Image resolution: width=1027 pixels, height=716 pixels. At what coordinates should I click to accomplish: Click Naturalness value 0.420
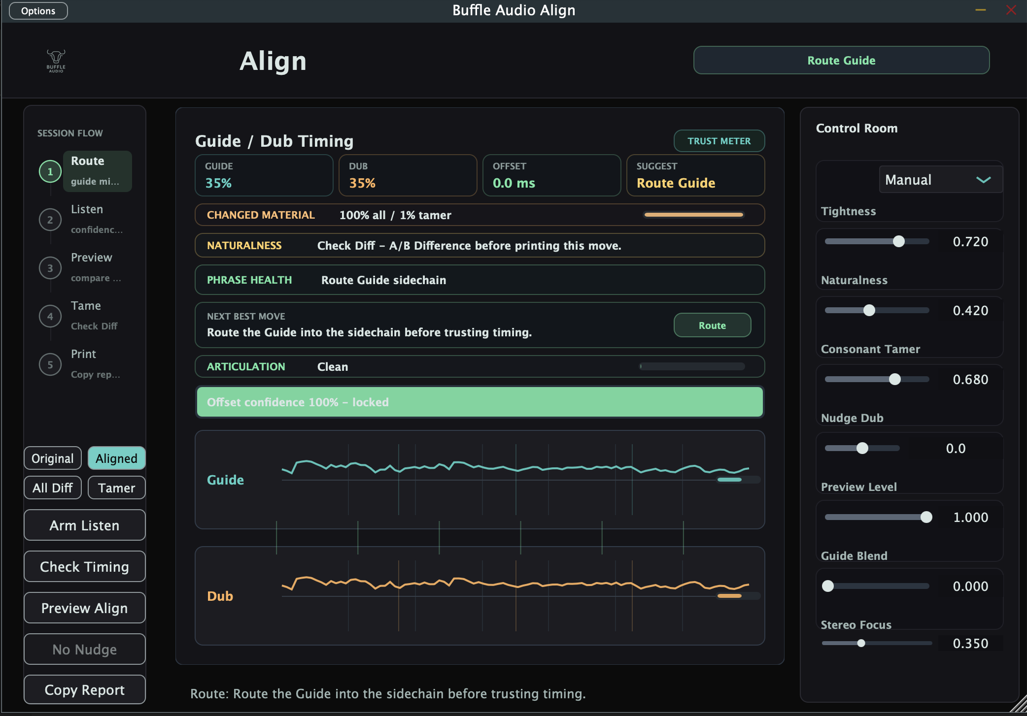click(970, 311)
